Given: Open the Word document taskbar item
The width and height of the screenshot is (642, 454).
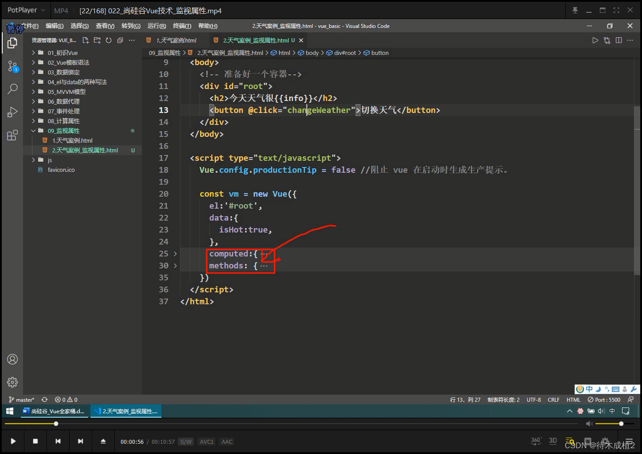Looking at the screenshot, I should [54, 411].
